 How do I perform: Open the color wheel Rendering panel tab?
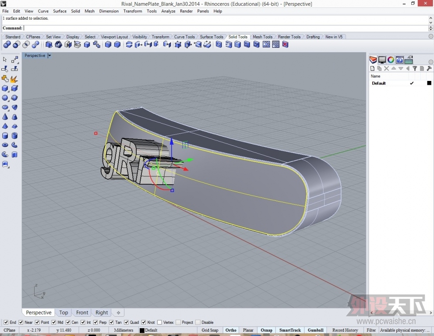391,60
